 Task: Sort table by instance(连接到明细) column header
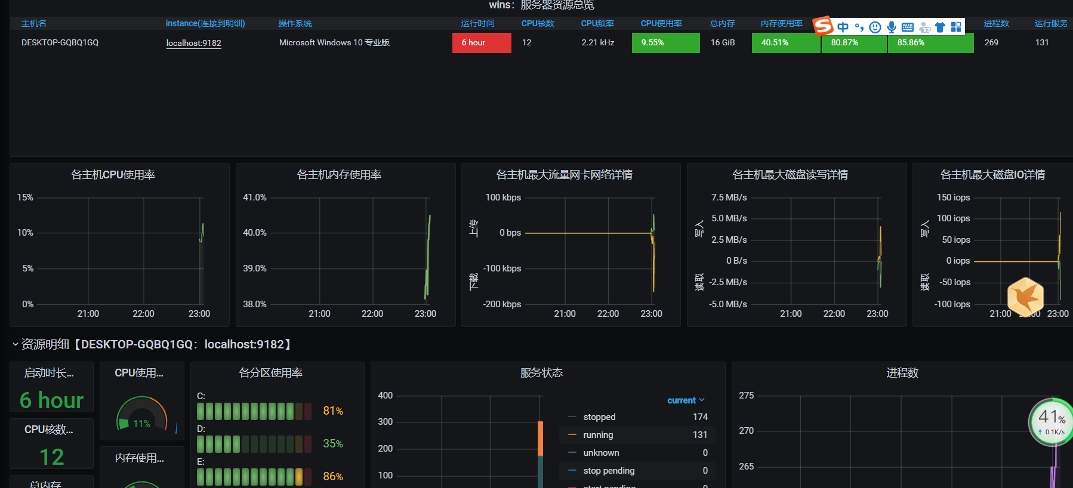(x=205, y=23)
